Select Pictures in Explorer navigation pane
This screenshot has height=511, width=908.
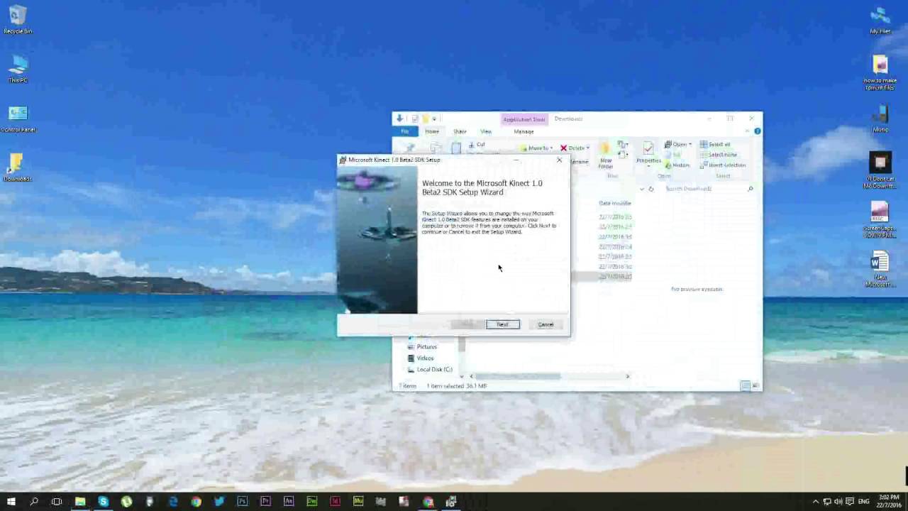[x=423, y=346]
